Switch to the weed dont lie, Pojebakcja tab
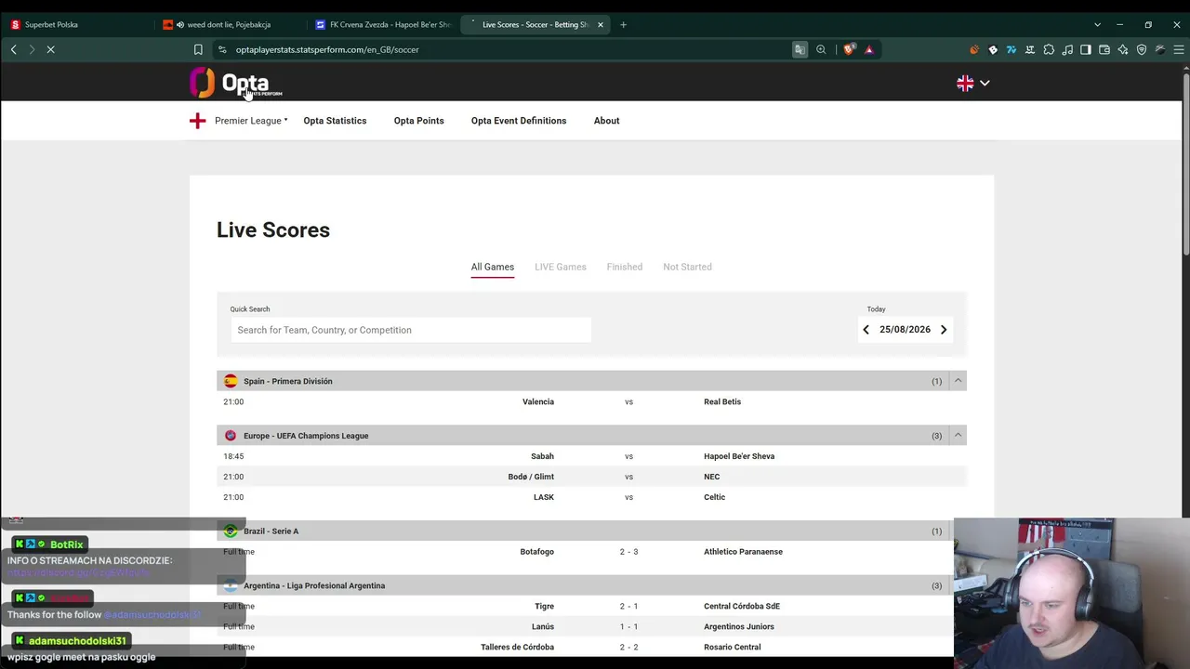The image size is (1190, 669). [229, 25]
